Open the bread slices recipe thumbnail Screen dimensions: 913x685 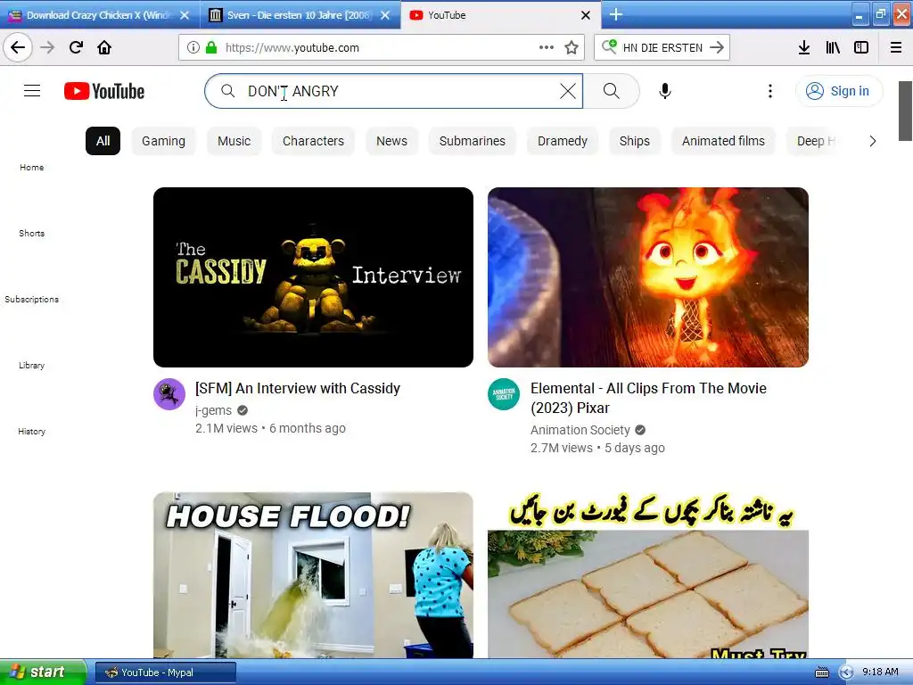pyautogui.click(x=648, y=575)
